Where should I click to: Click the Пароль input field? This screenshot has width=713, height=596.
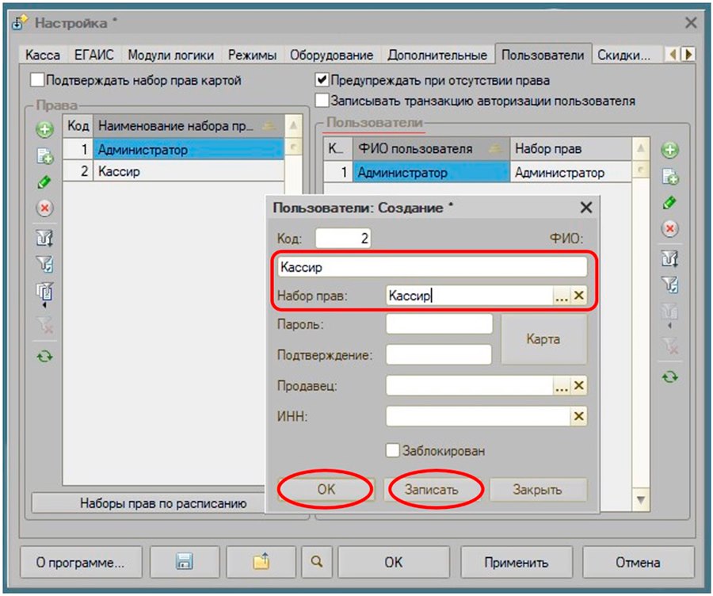tap(439, 324)
